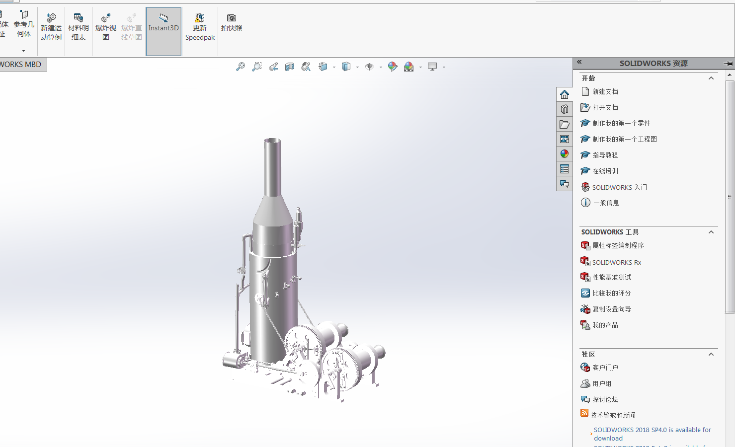
Task: Select the Zoom to Area tool
Action: click(x=257, y=67)
